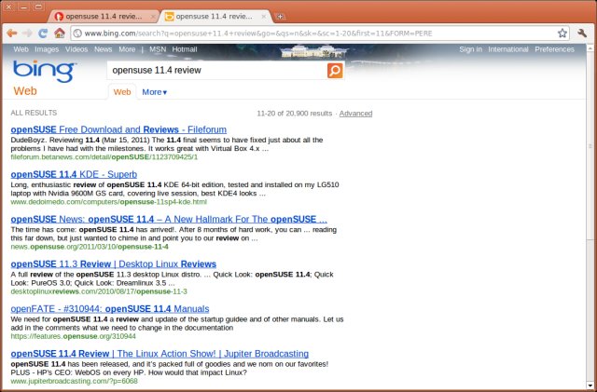Open the News search category
Image resolution: width=597 pixels, height=392 pixels.
coord(103,49)
